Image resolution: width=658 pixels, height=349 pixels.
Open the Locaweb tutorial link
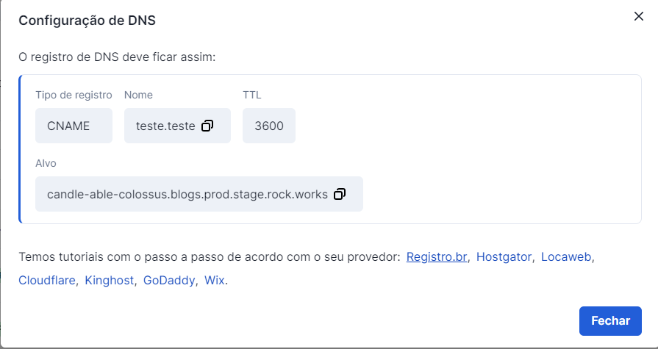[x=566, y=256]
